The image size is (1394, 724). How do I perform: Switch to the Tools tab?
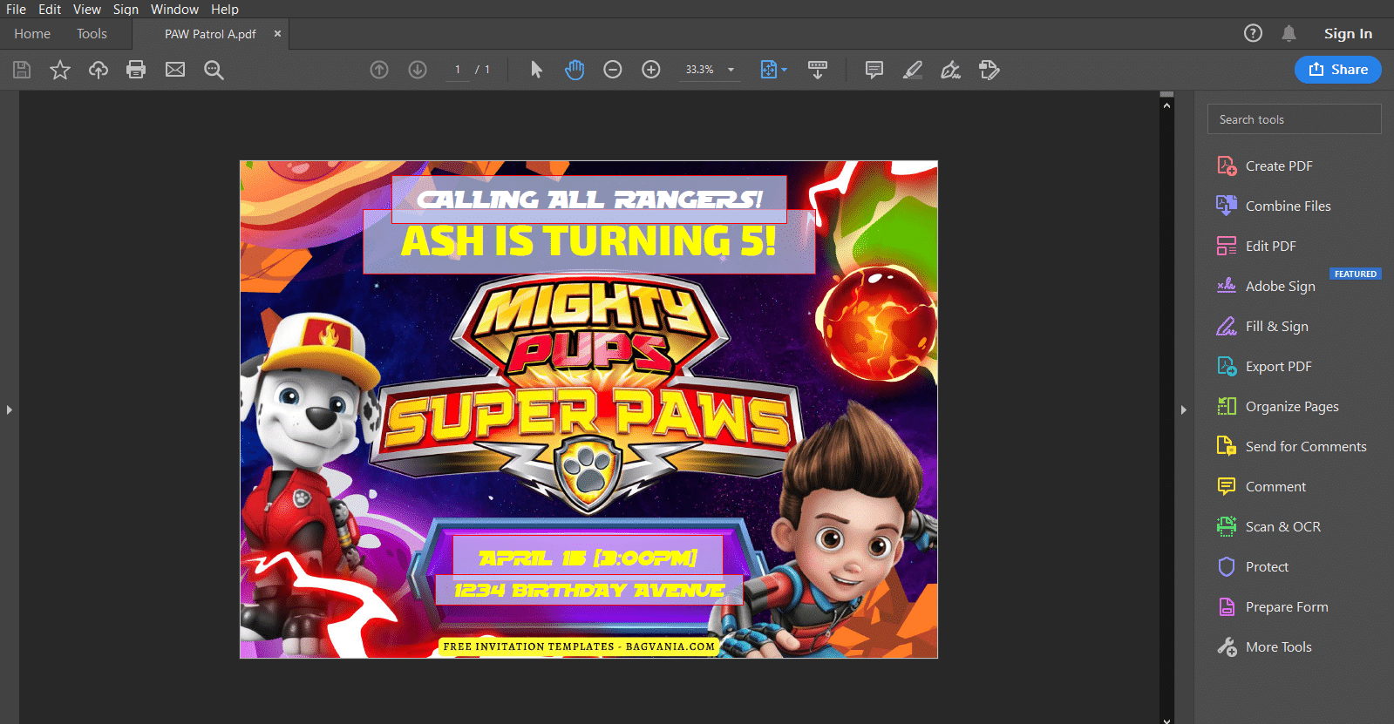(92, 34)
